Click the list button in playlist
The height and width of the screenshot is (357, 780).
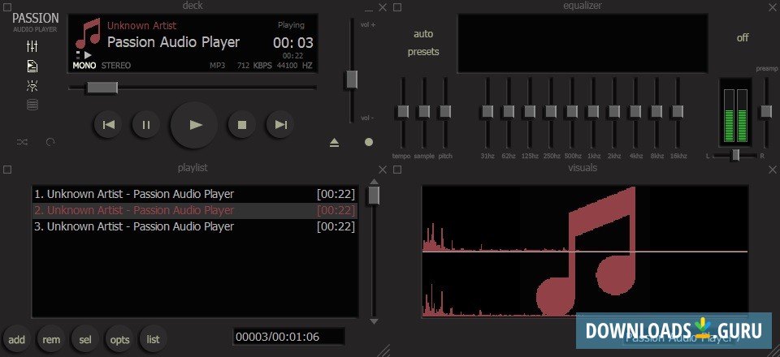coord(154,340)
